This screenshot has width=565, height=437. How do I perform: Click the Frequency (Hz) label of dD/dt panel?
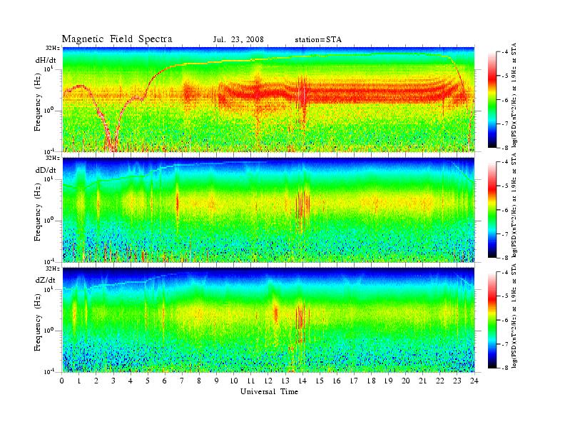38,212
